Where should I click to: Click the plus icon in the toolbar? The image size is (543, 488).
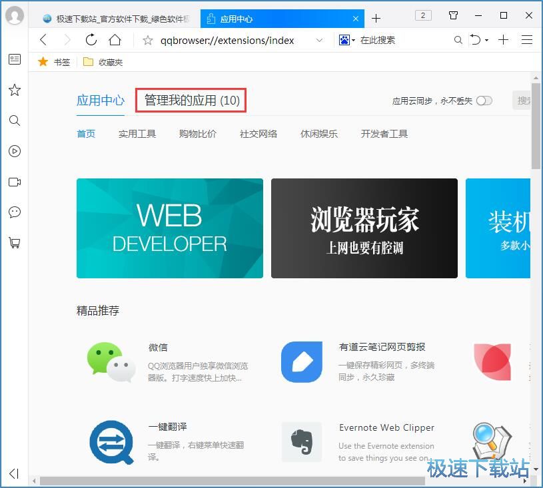coord(503,40)
